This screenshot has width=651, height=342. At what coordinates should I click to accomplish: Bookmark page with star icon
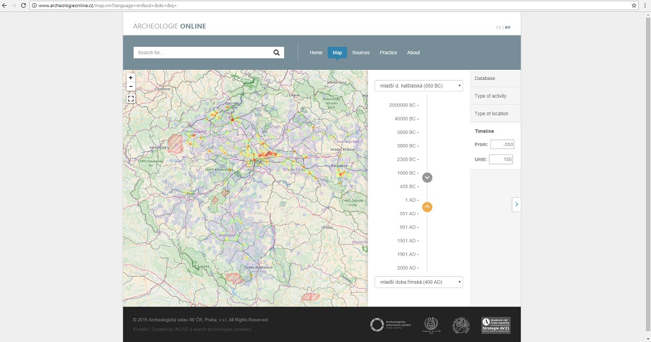click(634, 5)
